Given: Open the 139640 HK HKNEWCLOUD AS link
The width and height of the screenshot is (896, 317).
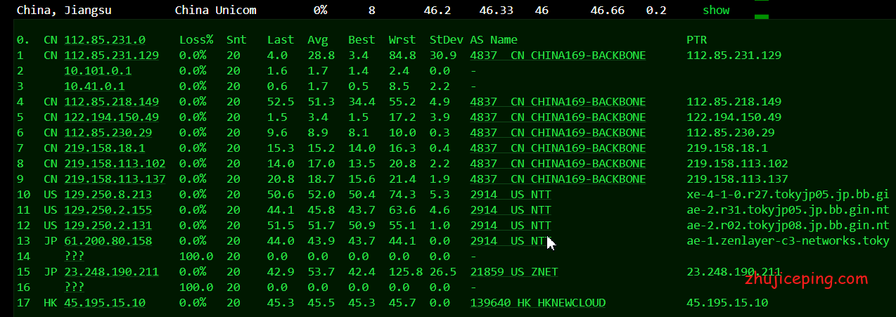Looking at the screenshot, I should pyautogui.click(x=537, y=303).
